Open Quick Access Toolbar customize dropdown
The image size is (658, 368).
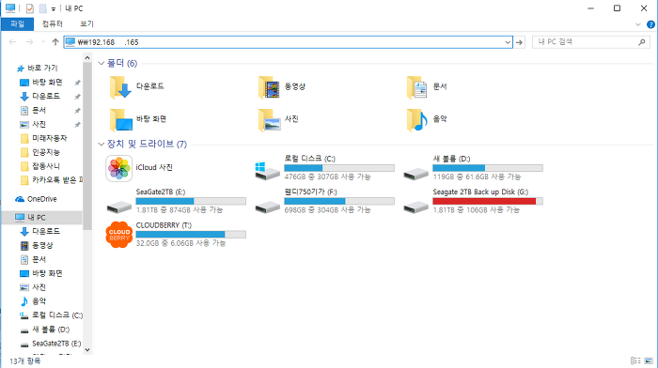pos(54,8)
